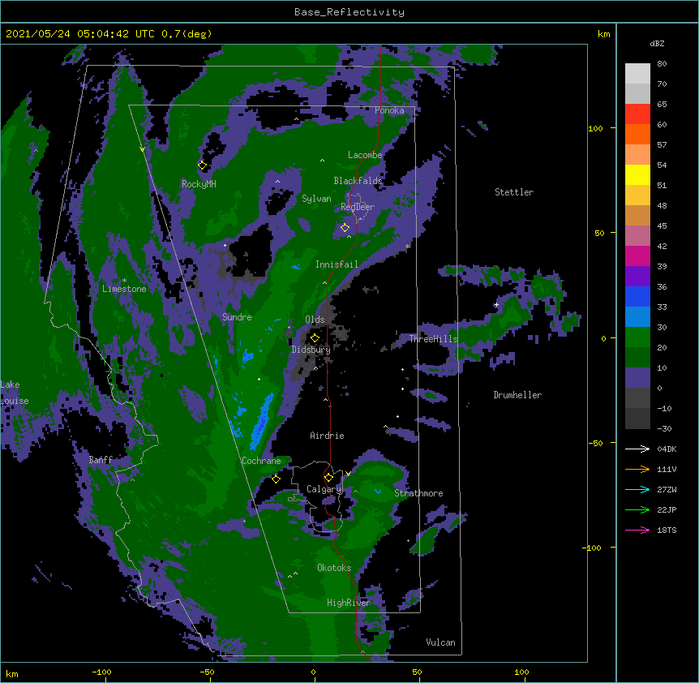
Task: Click the magenta 42 dBZ color swatch
Action: pyautogui.click(x=637, y=256)
